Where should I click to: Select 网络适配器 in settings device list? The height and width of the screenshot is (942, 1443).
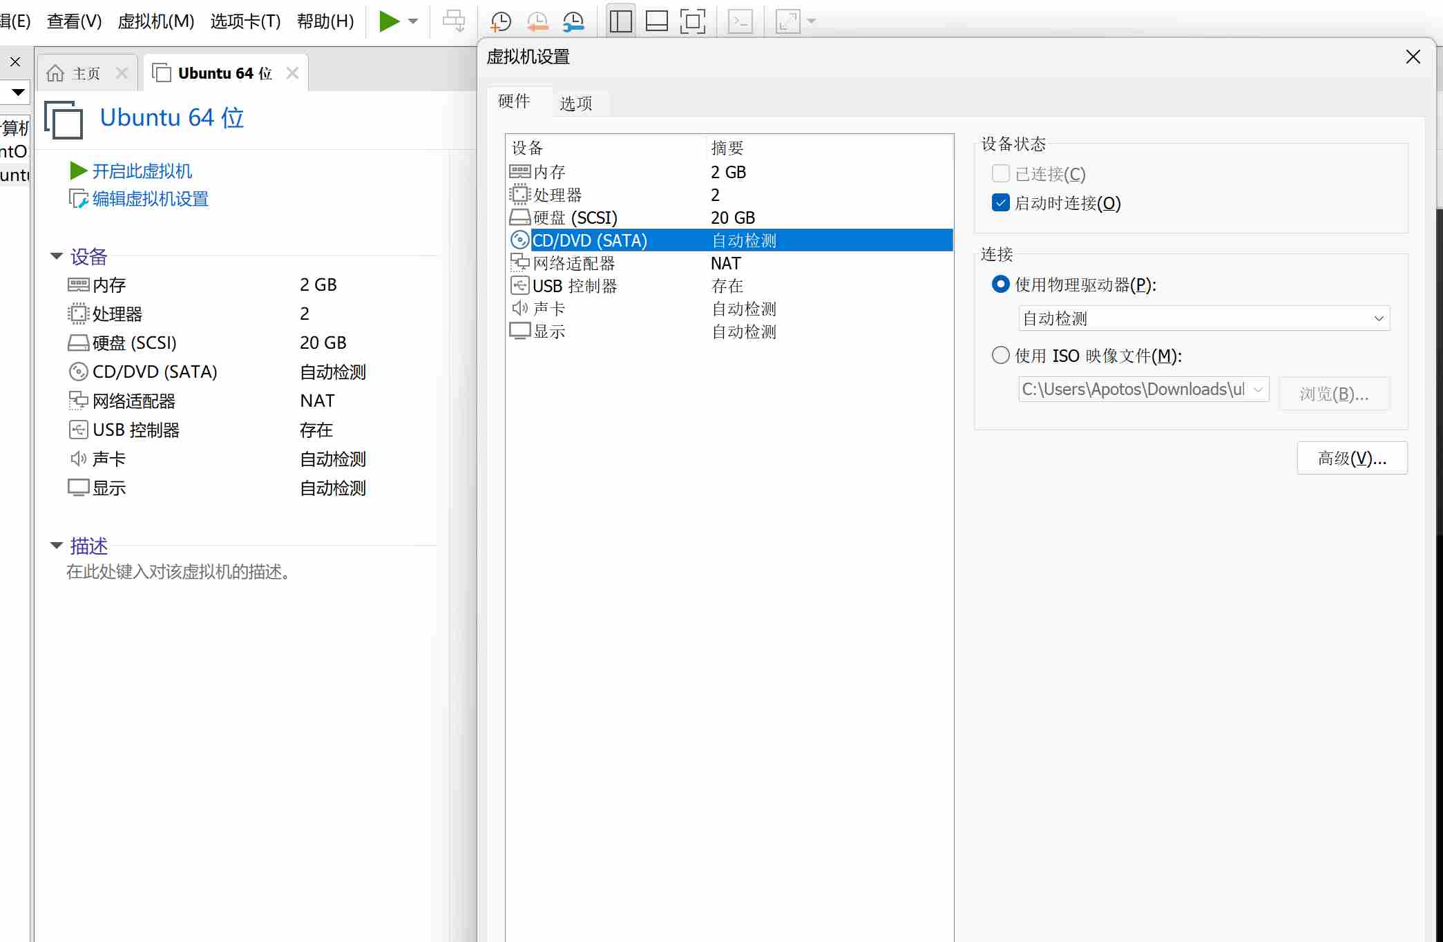pyautogui.click(x=574, y=263)
